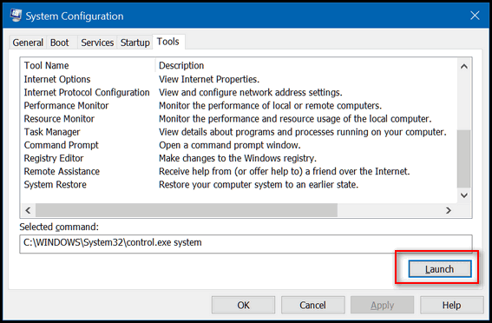492x323 pixels.
Task: Click description 'View Internet Properties.'
Action: (x=209, y=79)
